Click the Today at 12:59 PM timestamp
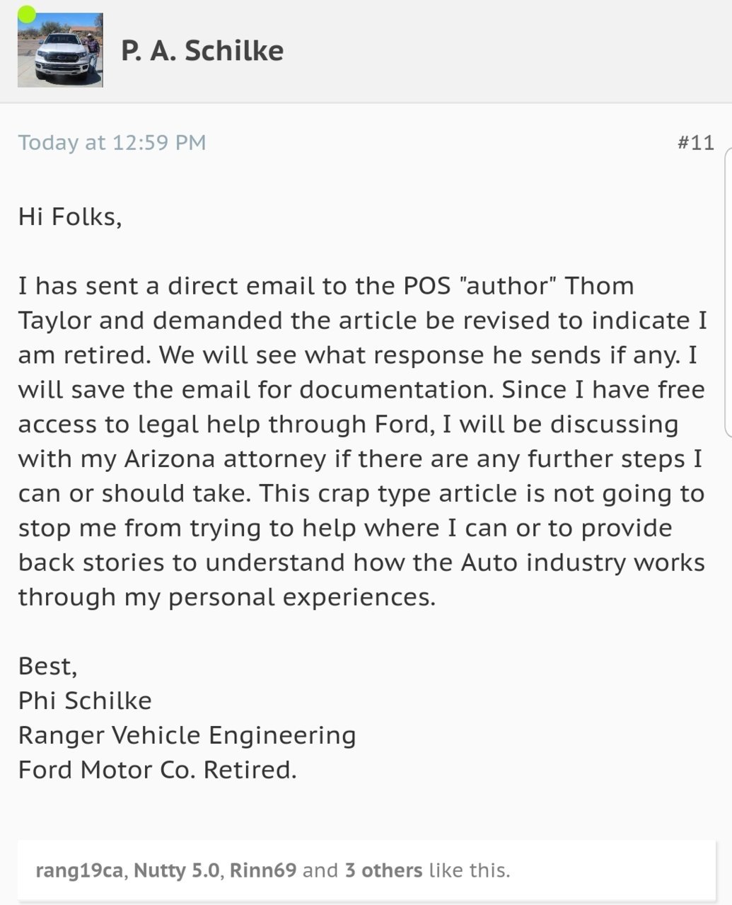The image size is (732, 905). click(112, 142)
